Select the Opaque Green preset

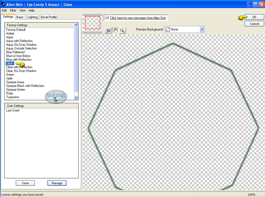coord(16,90)
